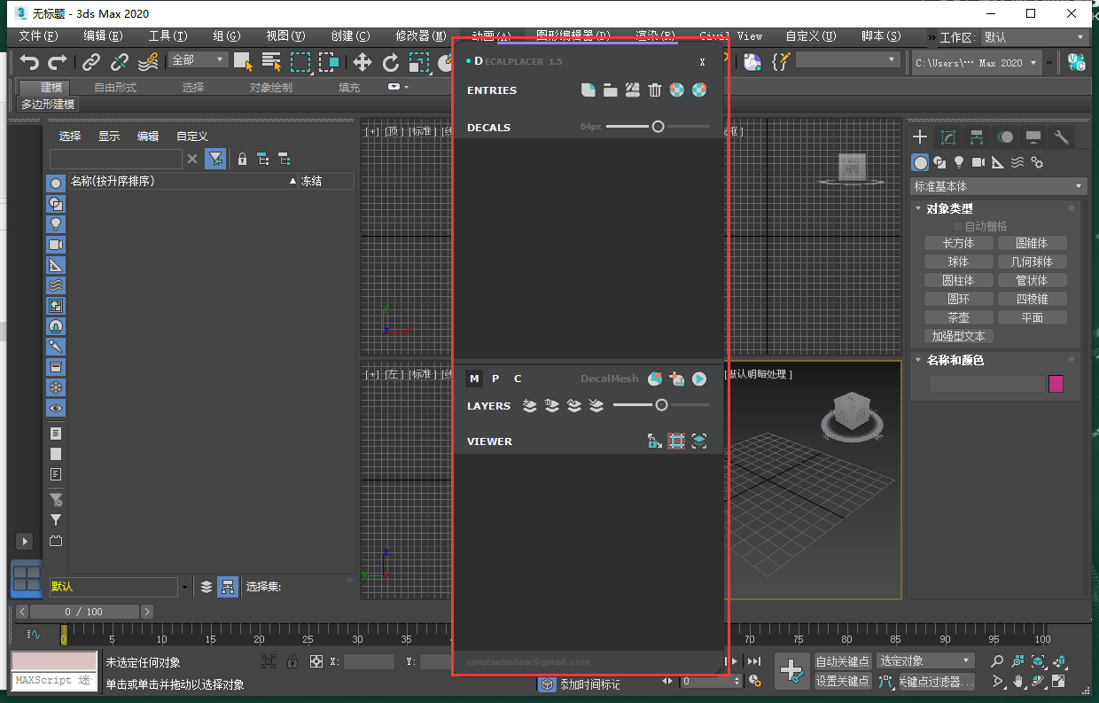Screen dimensions: 1099x703
Task: Click the 茶壶 teapot button
Action: pyautogui.click(x=958, y=317)
